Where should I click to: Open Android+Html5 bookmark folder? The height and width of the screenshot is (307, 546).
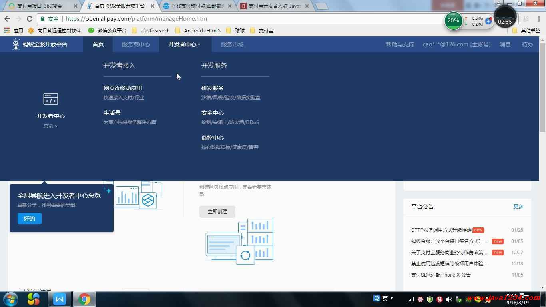pos(198,30)
